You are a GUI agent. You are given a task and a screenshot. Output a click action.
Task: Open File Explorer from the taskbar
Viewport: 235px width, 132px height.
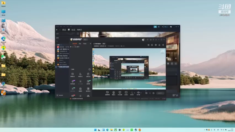pos(112,130)
